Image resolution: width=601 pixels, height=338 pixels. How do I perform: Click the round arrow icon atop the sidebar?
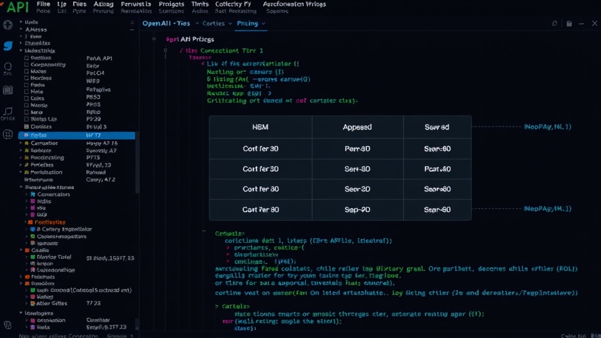8,25
